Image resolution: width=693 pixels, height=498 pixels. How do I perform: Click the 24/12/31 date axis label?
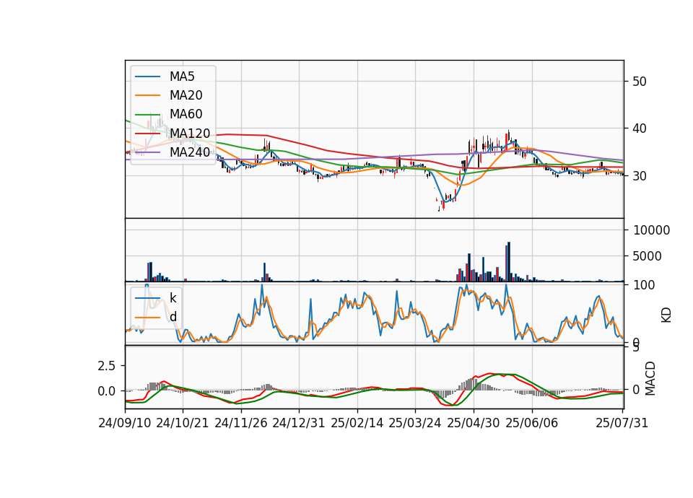(299, 423)
